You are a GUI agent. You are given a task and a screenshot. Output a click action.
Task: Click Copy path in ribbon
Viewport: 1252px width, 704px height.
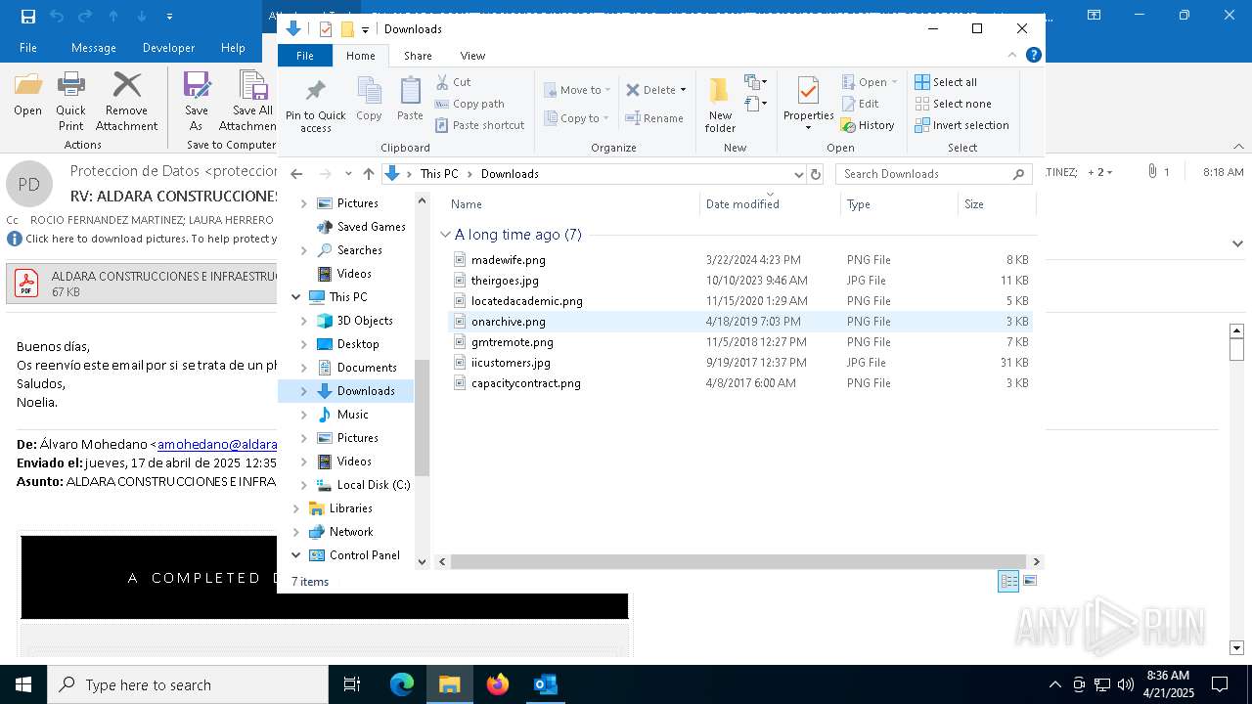tap(469, 104)
